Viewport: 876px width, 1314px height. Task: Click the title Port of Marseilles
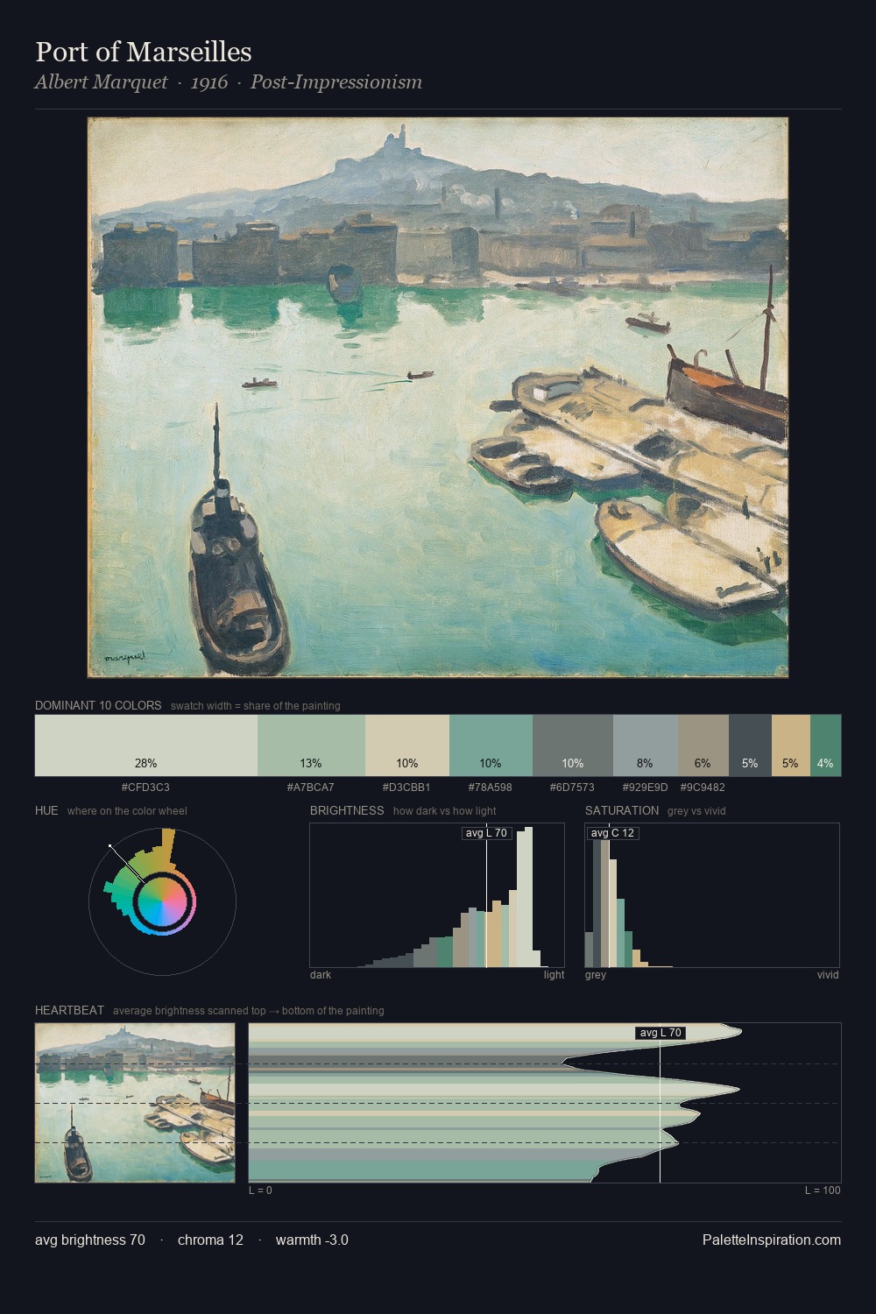click(144, 52)
